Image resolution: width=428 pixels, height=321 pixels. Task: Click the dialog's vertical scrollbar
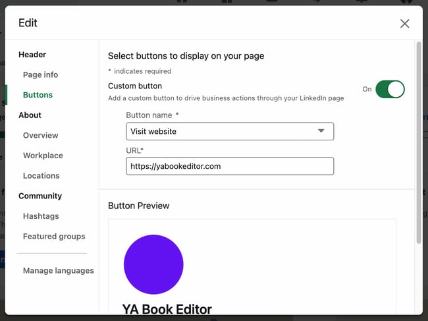[x=418, y=145]
